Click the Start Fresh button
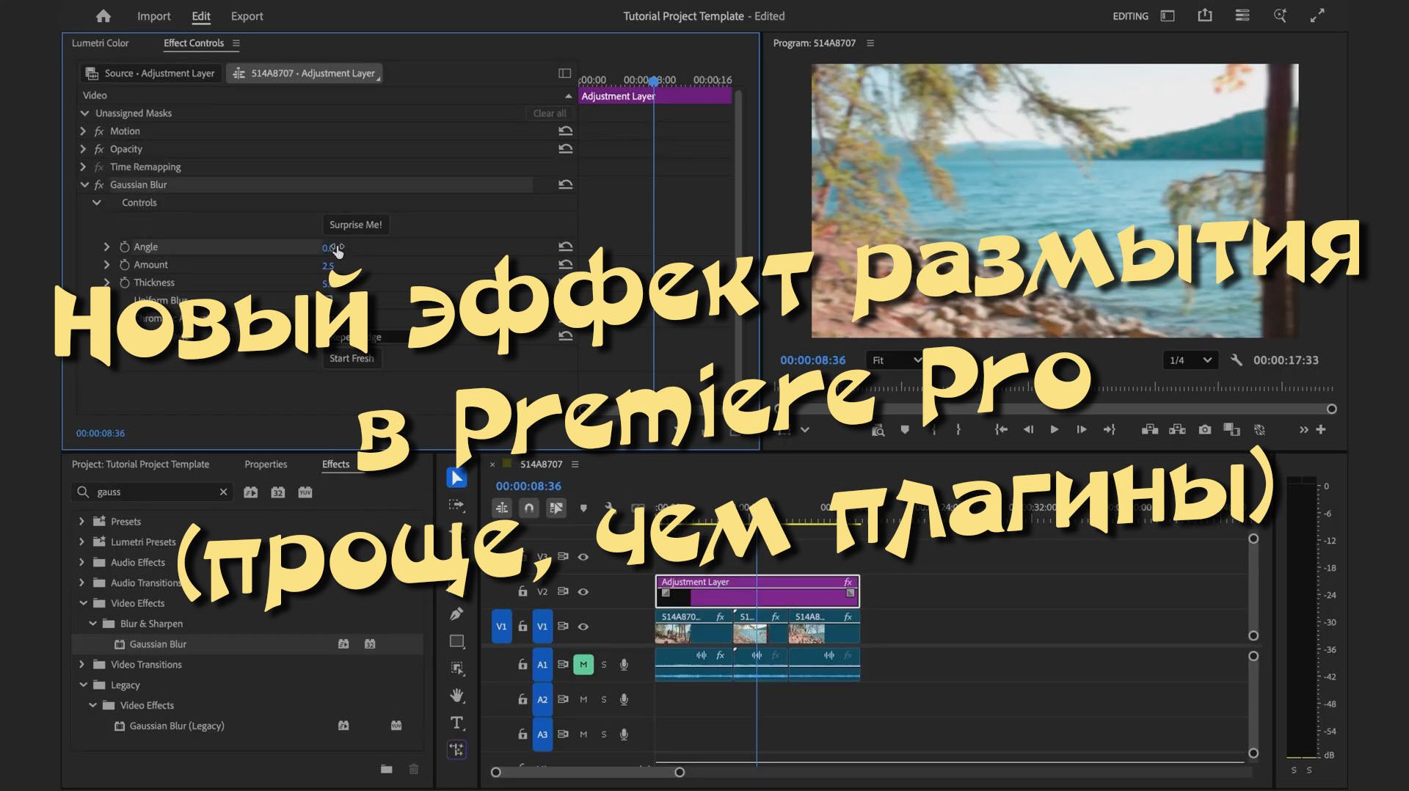This screenshot has height=791, width=1409. coord(352,358)
